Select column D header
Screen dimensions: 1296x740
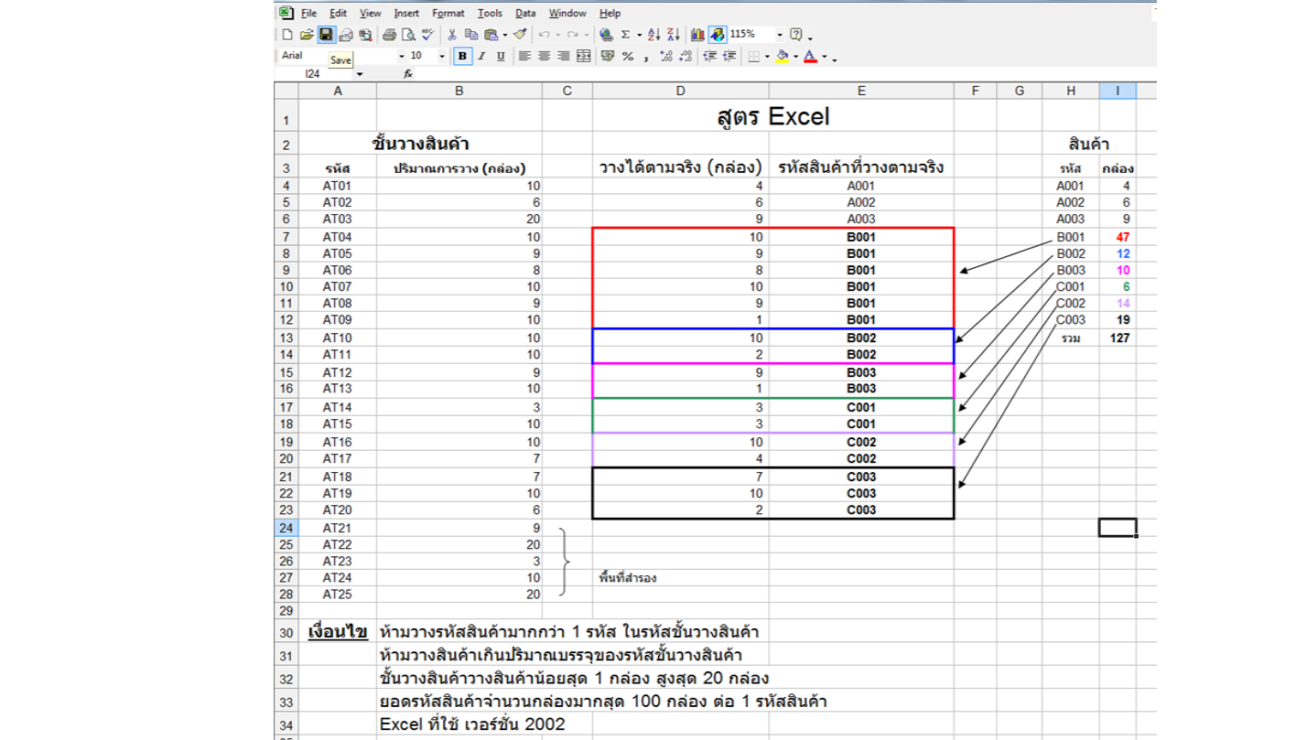(680, 91)
